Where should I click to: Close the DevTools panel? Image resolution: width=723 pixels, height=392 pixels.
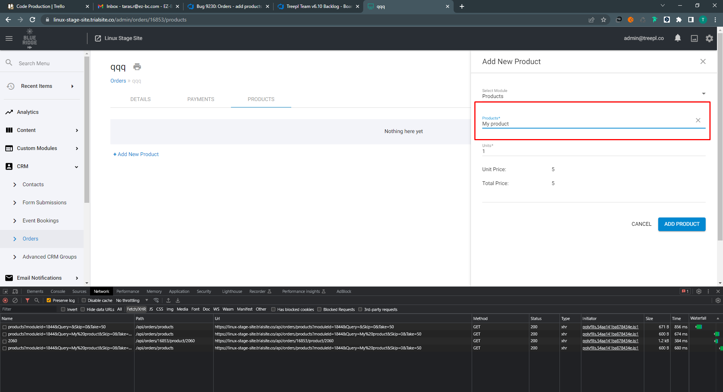point(718,291)
